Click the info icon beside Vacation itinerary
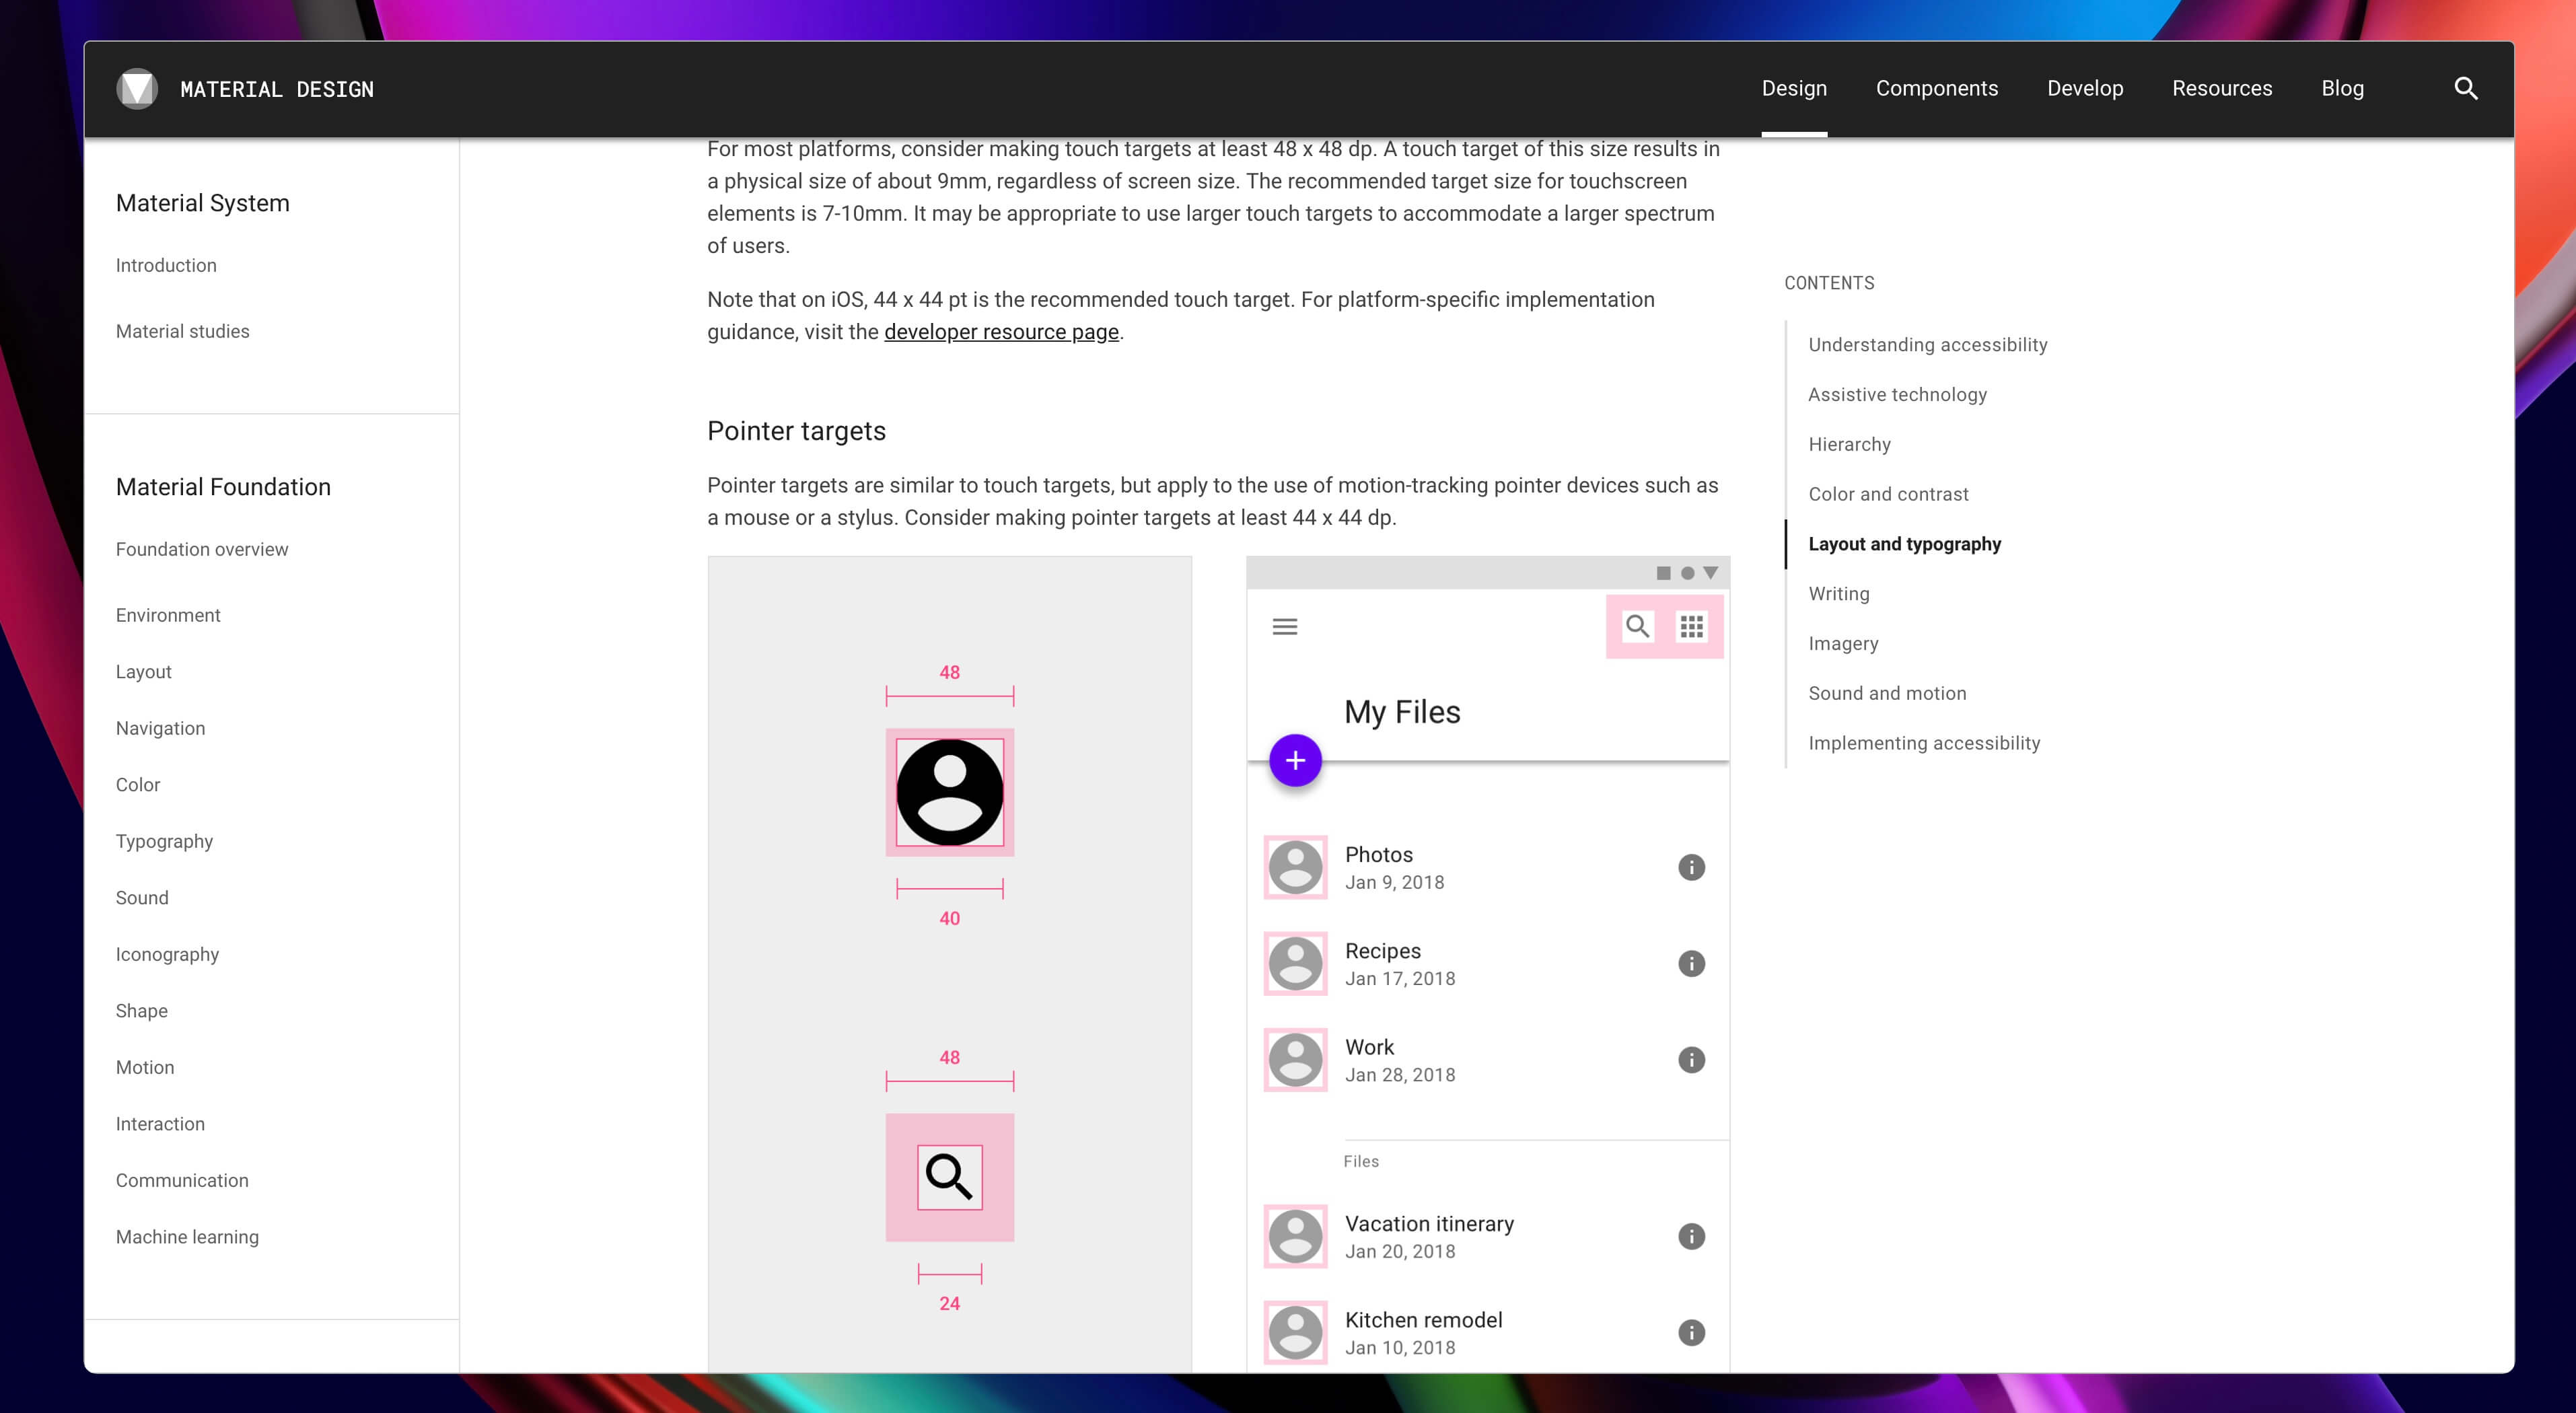This screenshot has height=1413, width=2576. [1691, 1236]
